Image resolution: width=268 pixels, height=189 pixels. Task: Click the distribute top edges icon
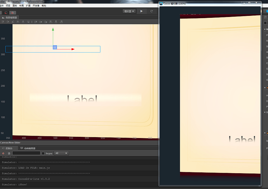(x=36, y=22)
